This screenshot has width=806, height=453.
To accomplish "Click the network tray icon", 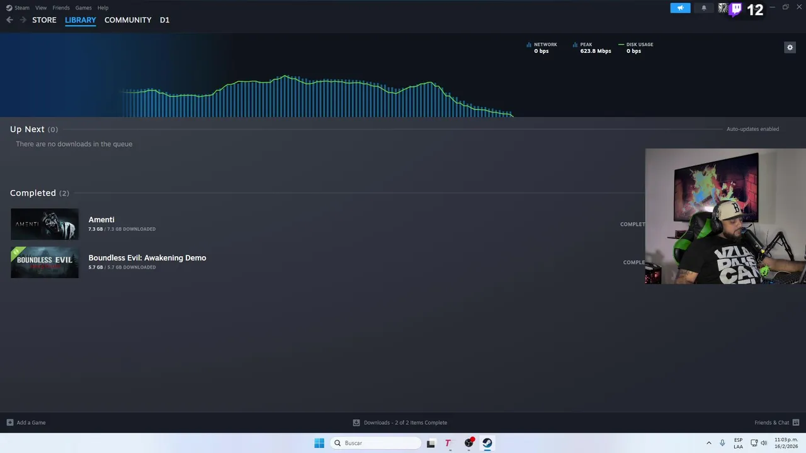I will point(755,443).
